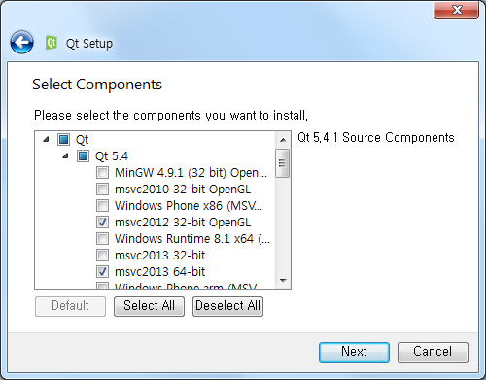Toggle the Qt 5.4 tristate checkbox

coord(83,156)
